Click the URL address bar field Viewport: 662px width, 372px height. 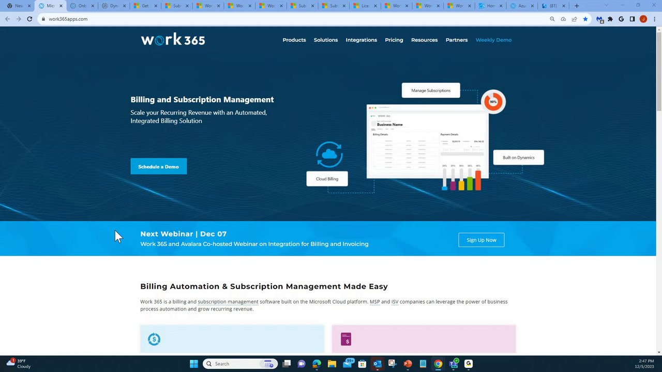click(295, 19)
